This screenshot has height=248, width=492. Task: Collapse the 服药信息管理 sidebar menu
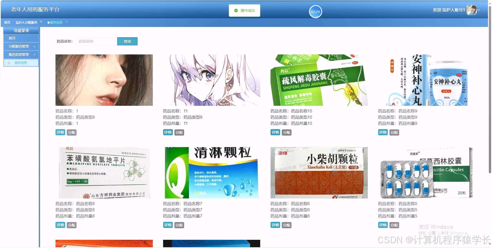point(21,54)
